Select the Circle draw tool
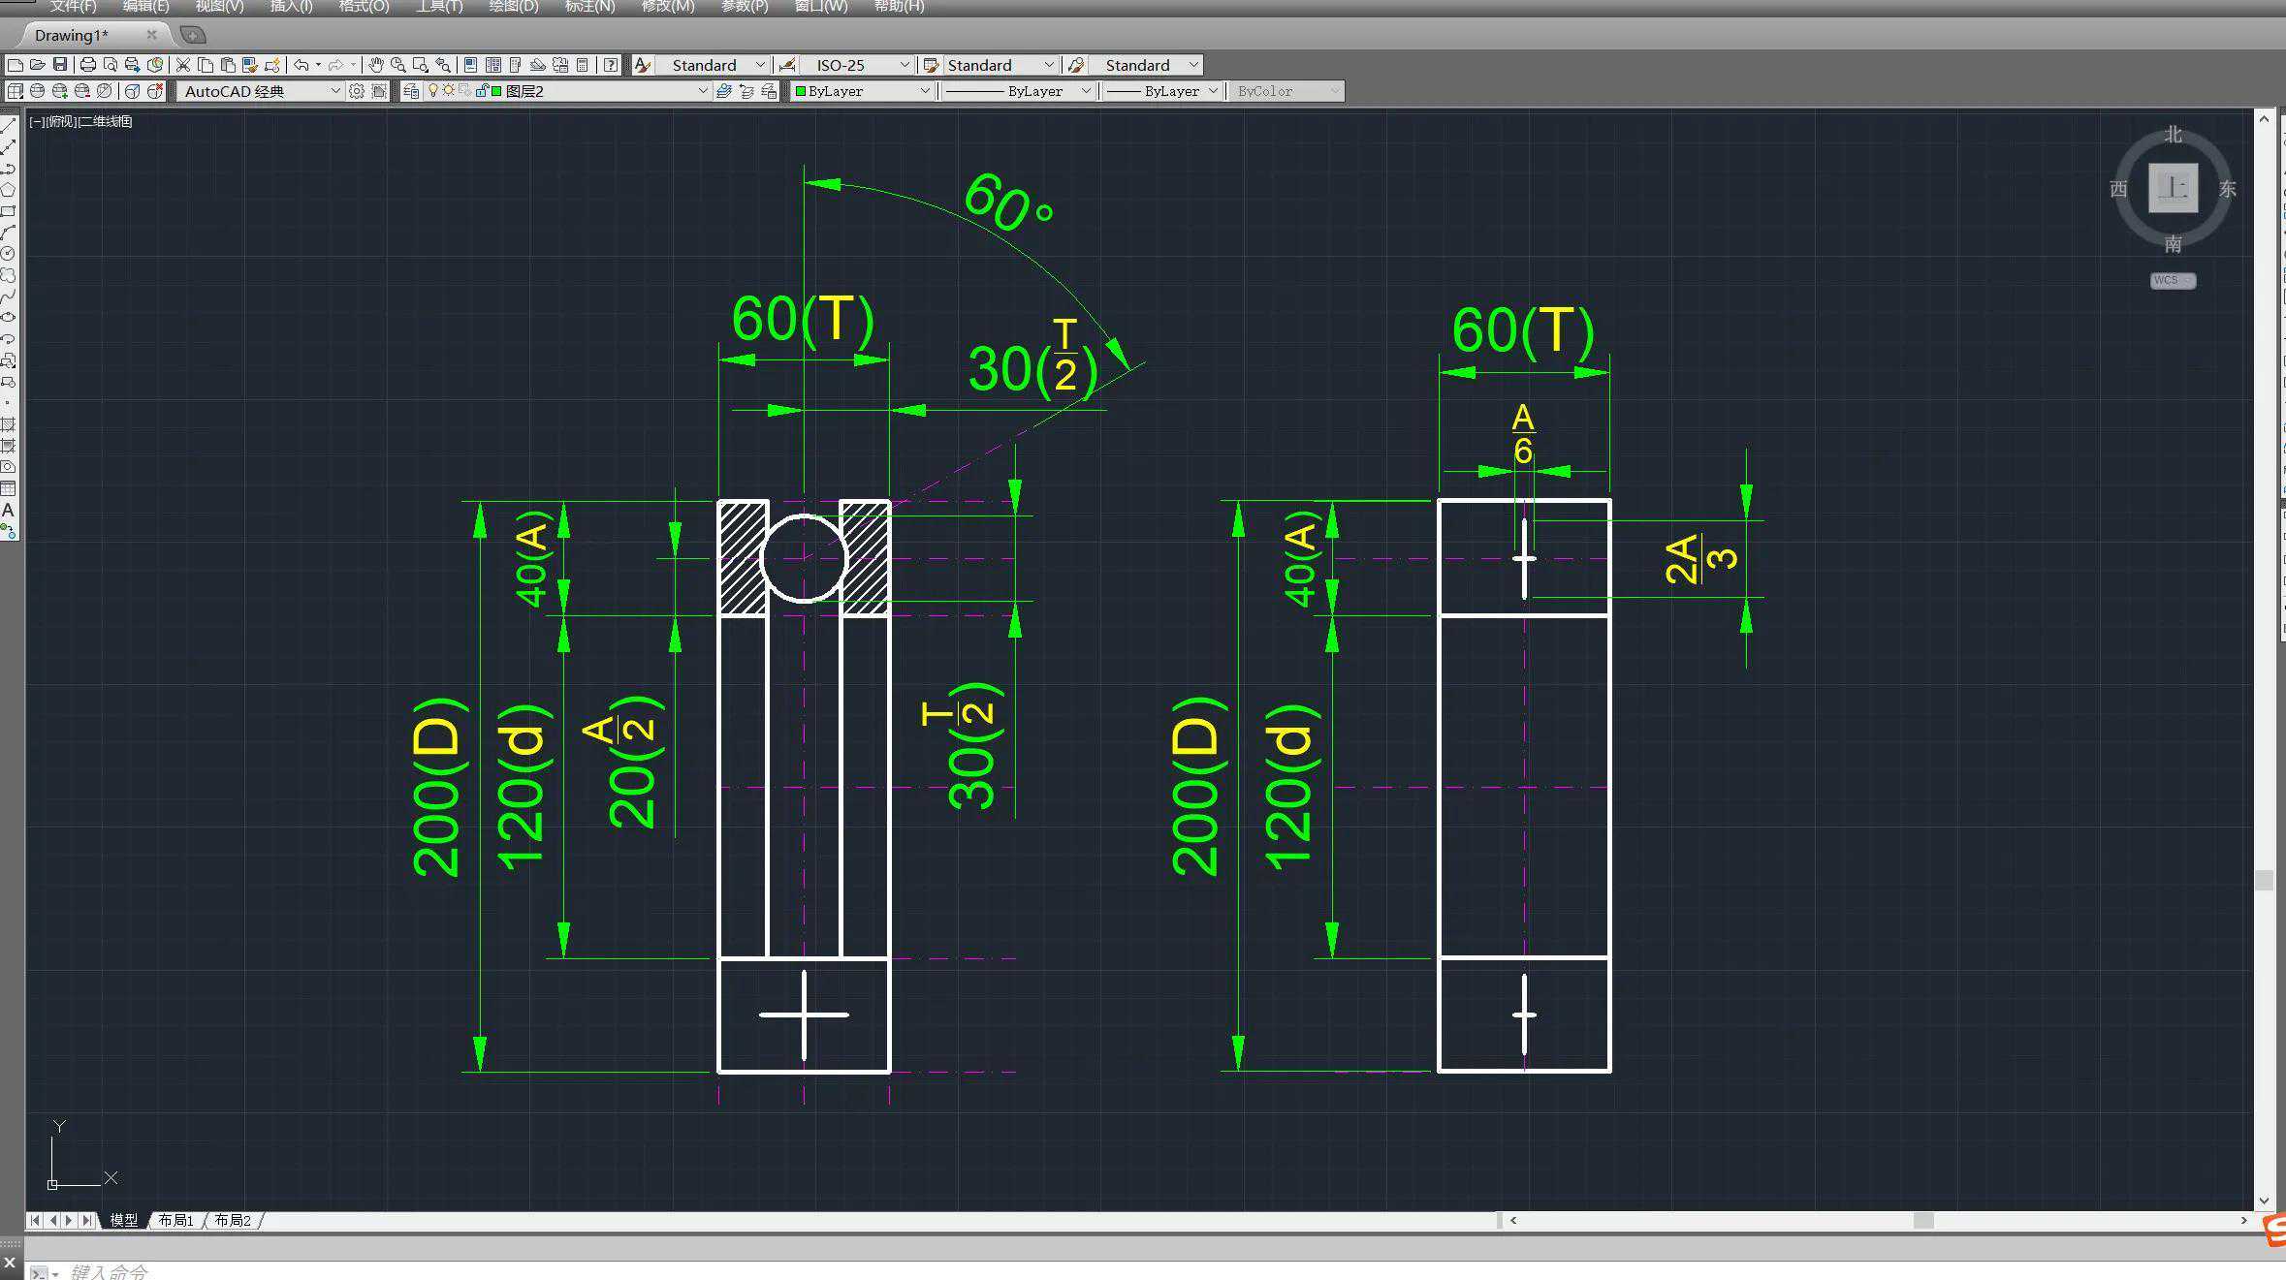The width and height of the screenshot is (2286, 1280). 8,254
